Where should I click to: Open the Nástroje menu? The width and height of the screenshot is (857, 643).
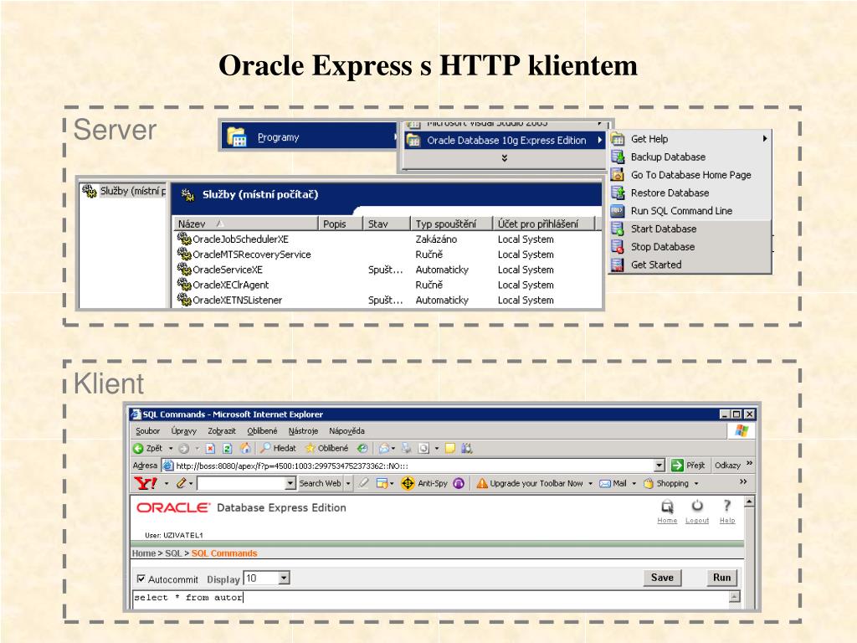303,431
